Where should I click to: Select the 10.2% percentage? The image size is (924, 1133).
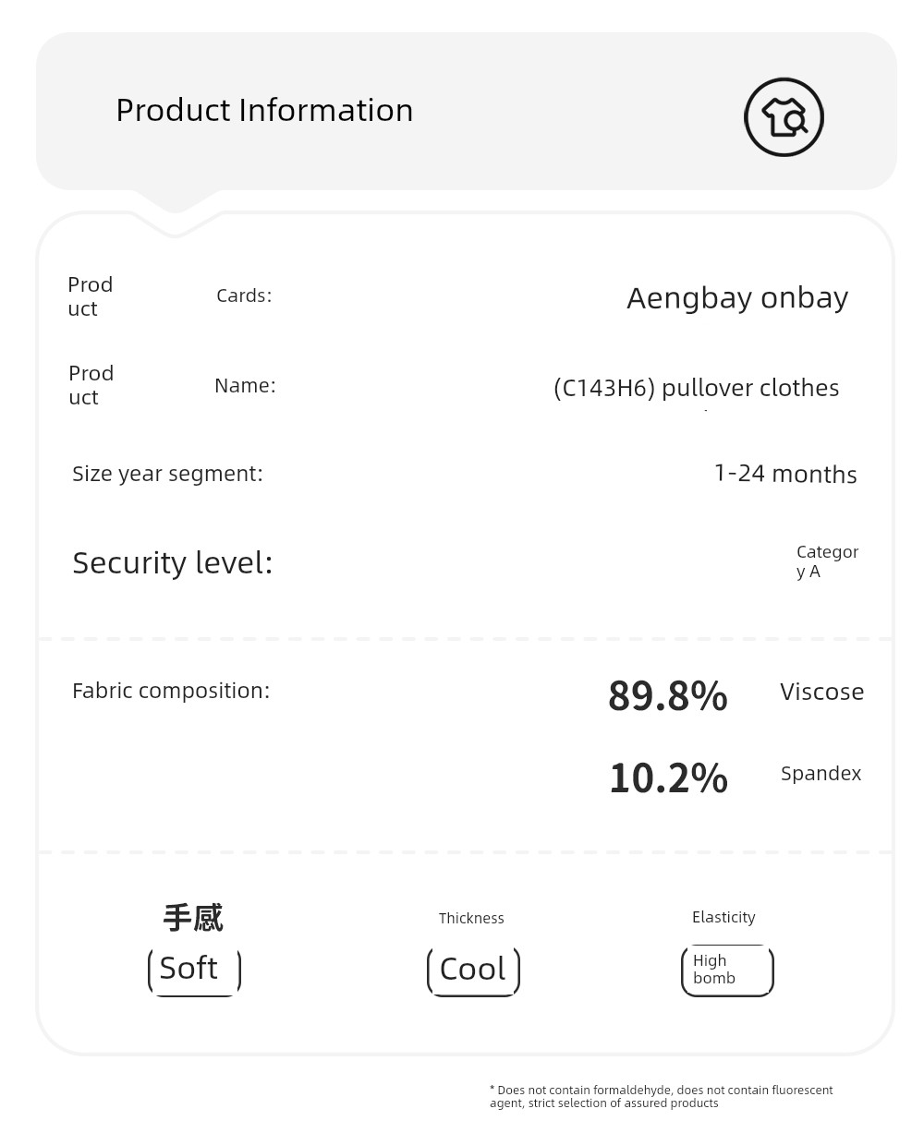pyautogui.click(x=668, y=777)
